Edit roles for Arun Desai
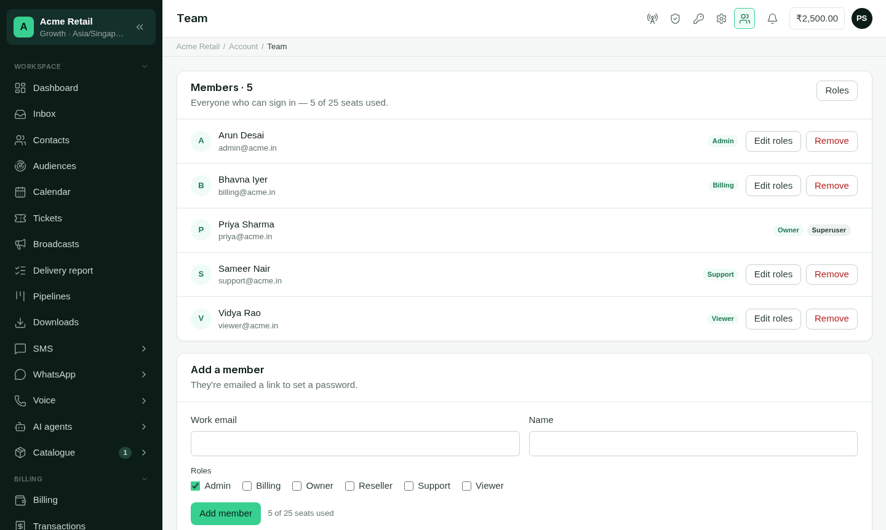 (773, 141)
